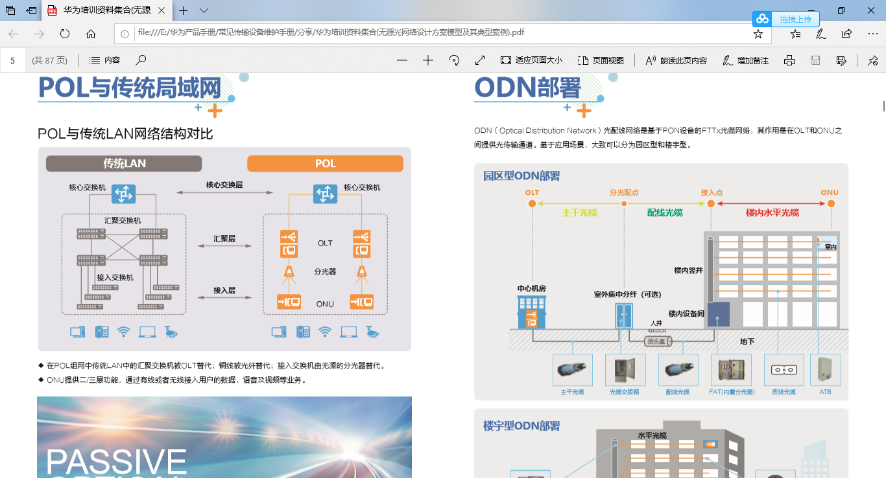
Task: Toggle full-screen view of the PDF
Action: [x=480, y=60]
